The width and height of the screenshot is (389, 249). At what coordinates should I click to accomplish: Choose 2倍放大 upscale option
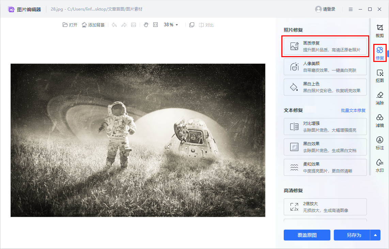pyautogui.click(x=325, y=207)
